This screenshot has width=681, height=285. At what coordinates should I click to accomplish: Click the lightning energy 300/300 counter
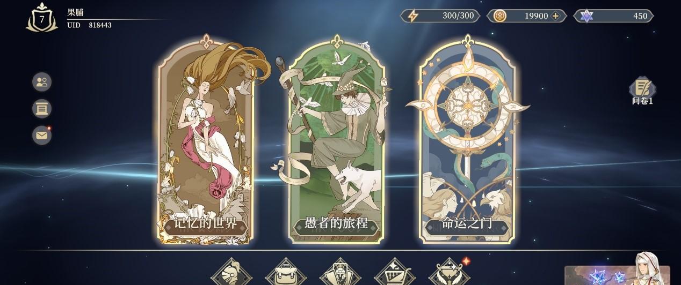tap(440, 16)
